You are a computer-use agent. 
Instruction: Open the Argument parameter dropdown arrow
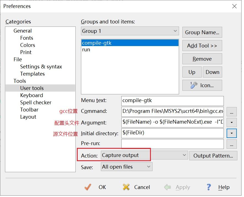(x=232, y=122)
